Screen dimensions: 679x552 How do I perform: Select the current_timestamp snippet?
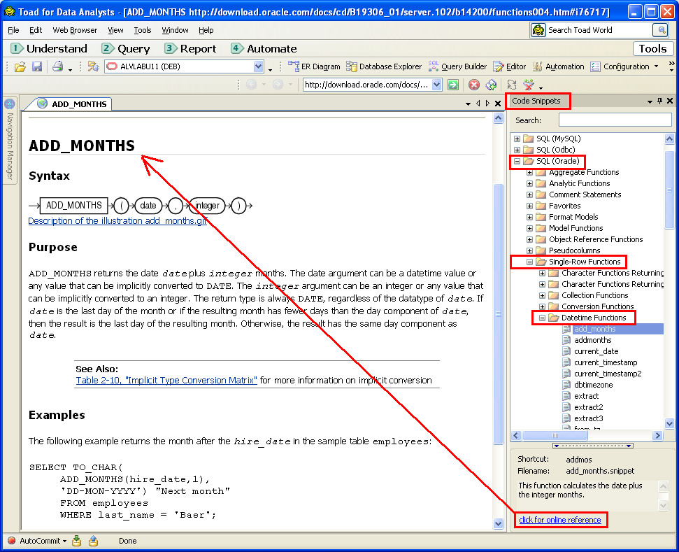point(606,362)
